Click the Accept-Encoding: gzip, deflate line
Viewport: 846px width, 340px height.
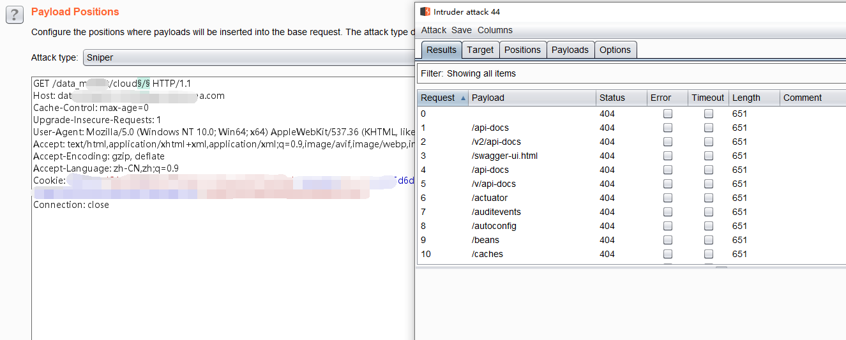[99, 156]
